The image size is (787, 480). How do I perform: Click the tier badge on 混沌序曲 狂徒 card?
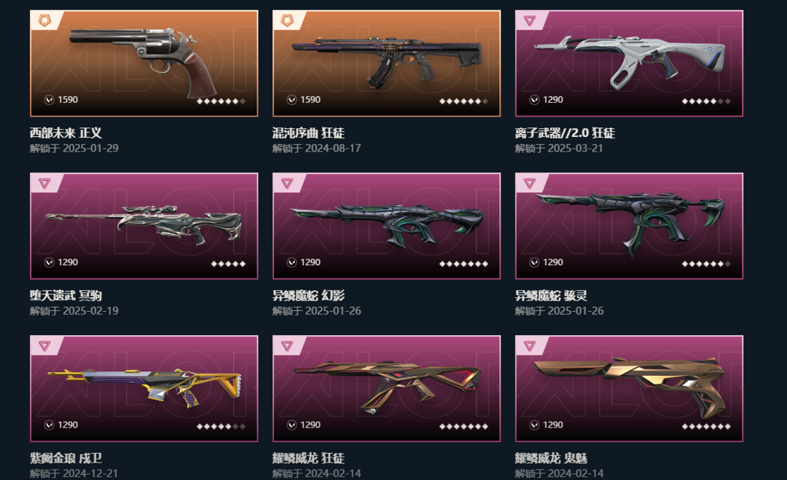pyautogui.click(x=287, y=20)
